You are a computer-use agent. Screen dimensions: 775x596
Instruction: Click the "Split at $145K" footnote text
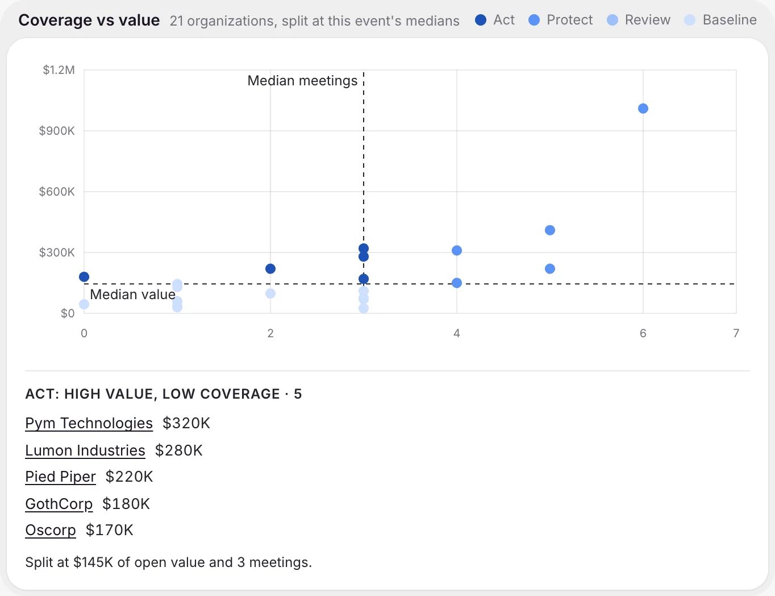point(169,562)
